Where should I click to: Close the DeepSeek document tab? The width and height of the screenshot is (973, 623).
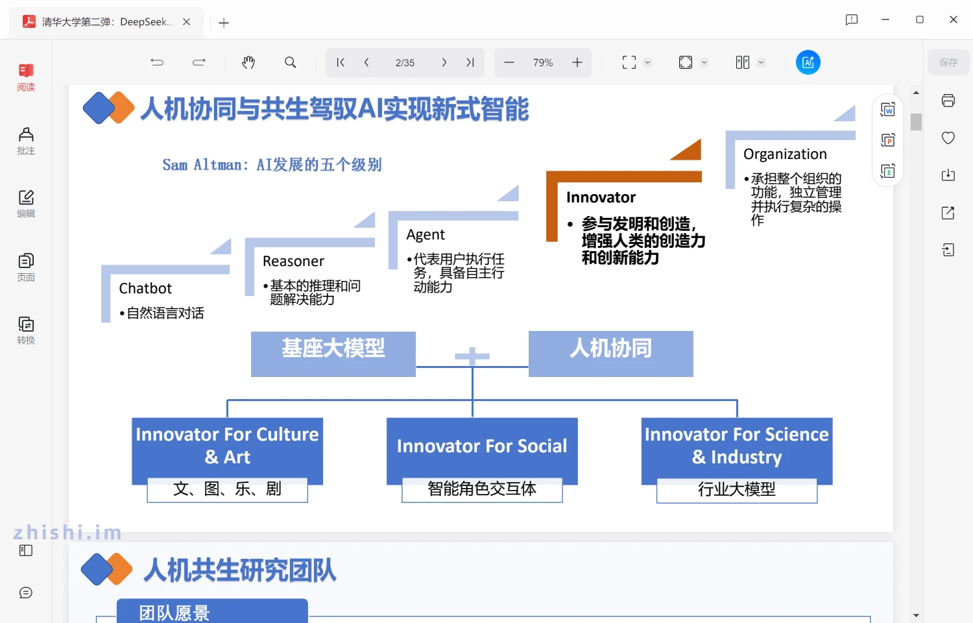tap(187, 22)
